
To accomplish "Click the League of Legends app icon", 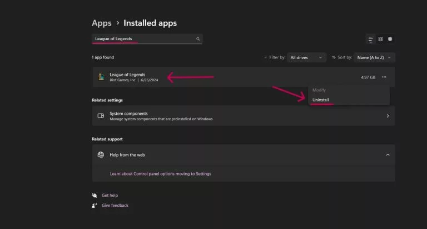I will point(101,77).
